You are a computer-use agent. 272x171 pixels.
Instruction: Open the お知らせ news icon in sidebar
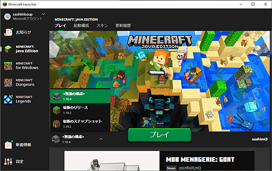[x=8, y=32]
